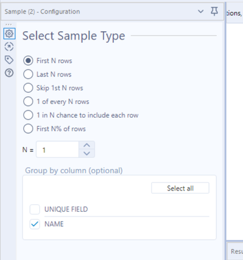The width and height of the screenshot is (243, 260).
Task: Uncheck the NAME checkbox
Action: point(35,224)
